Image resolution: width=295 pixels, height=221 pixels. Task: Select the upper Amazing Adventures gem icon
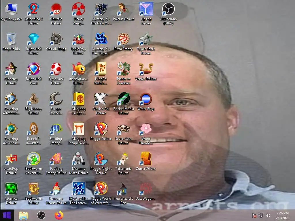(x=11, y=99)
